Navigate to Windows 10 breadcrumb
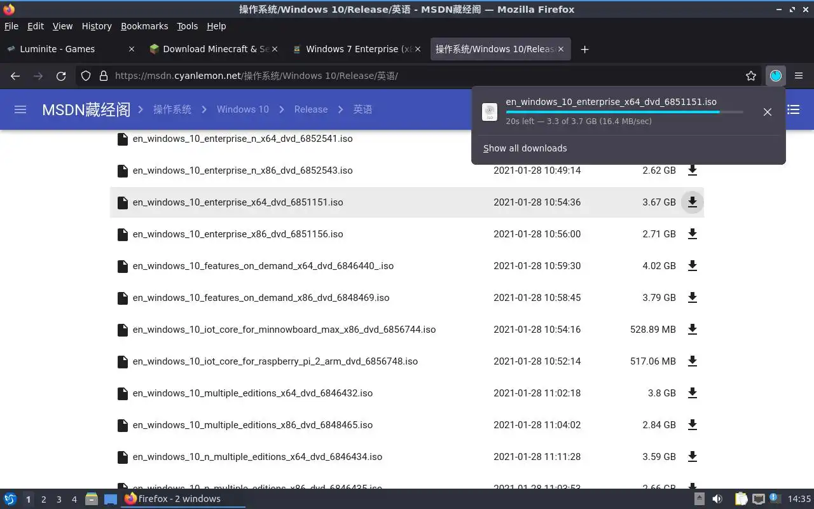 243,109
